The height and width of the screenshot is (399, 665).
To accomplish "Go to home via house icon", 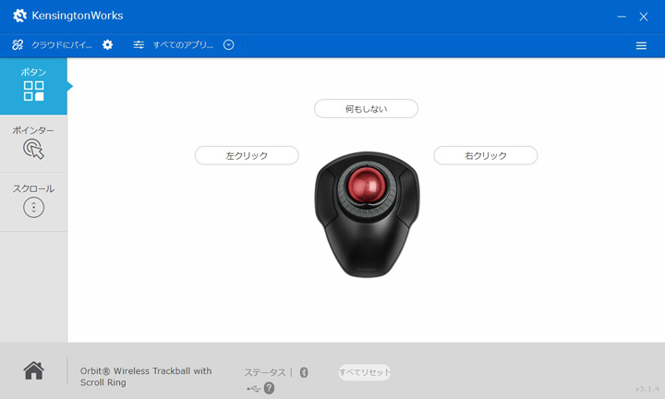I will [x=34, y=370].
